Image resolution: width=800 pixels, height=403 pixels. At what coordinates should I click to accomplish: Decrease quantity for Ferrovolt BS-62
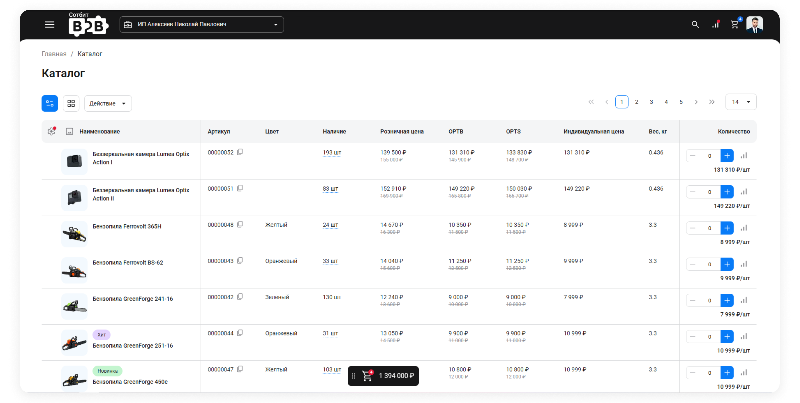point(693,264)
